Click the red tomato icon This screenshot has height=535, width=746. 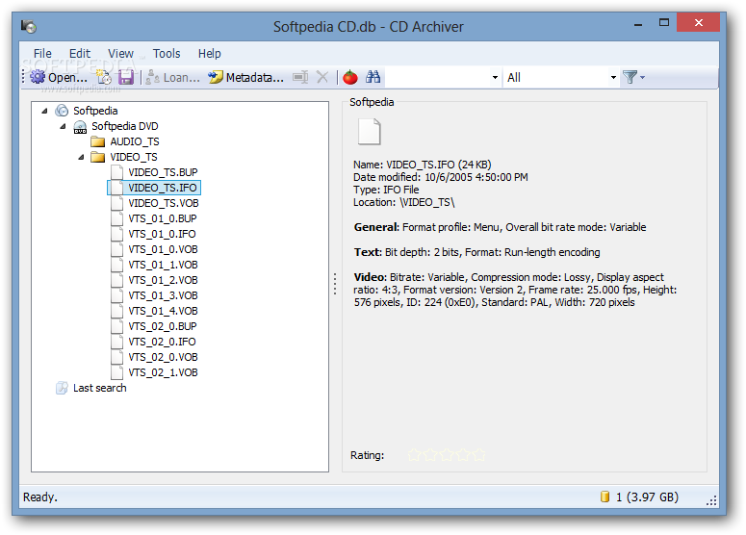tap(350, 77)
